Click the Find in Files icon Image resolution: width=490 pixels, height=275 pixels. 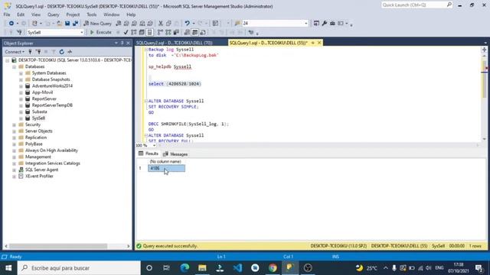pos(237,24)
